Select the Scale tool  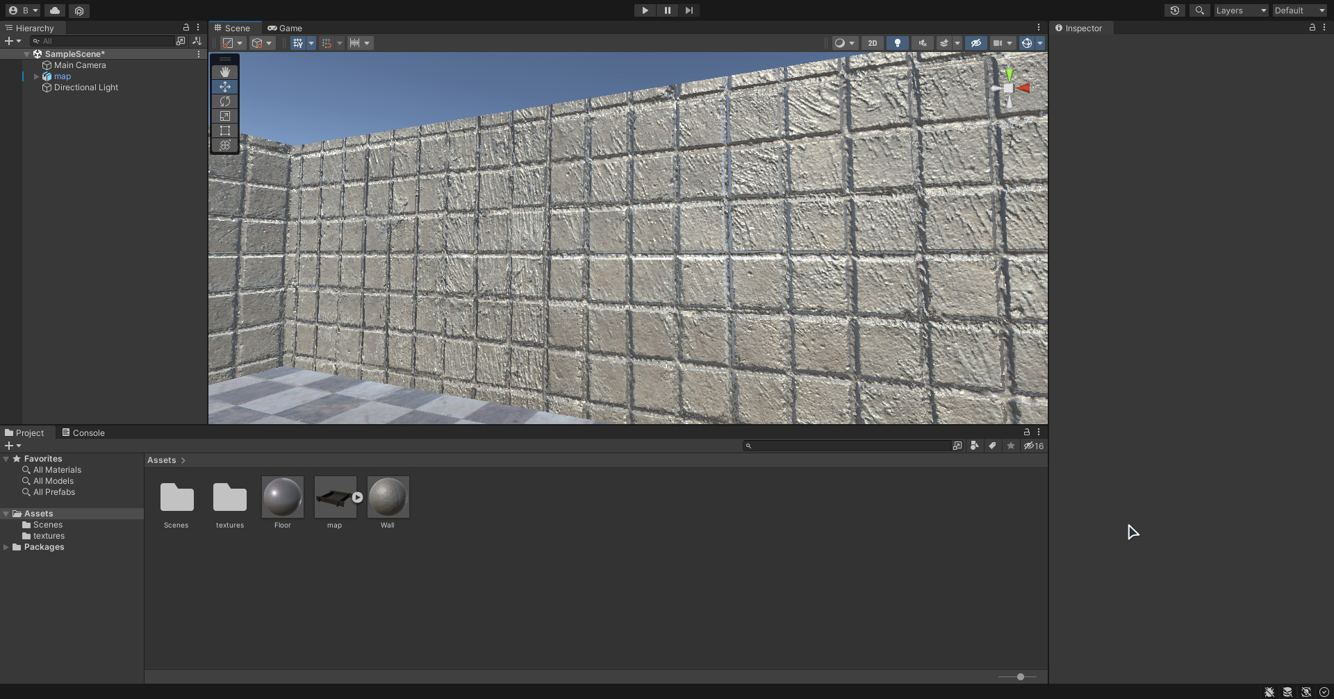tap(225, 116)
